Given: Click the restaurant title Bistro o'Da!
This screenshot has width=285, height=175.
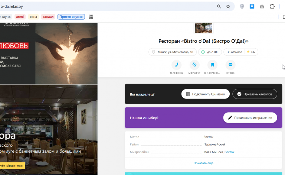Looking at the screenshot, I should (x=203, y=41).
